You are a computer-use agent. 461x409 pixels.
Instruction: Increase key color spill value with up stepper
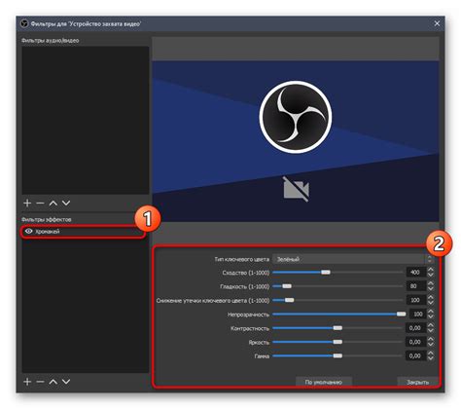click(x=431, y=298)
